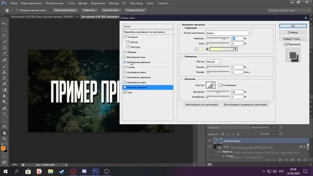
Task: Select the Eyedropper tool
Action: (4, 54)
